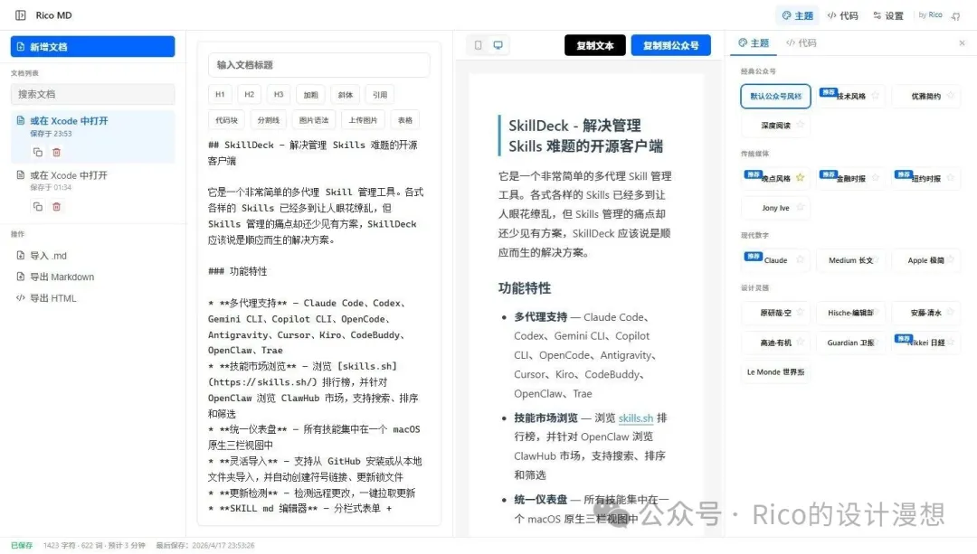977x554 pixels.
Task: Click the by Rico link
Action: (x=930, y=15)
